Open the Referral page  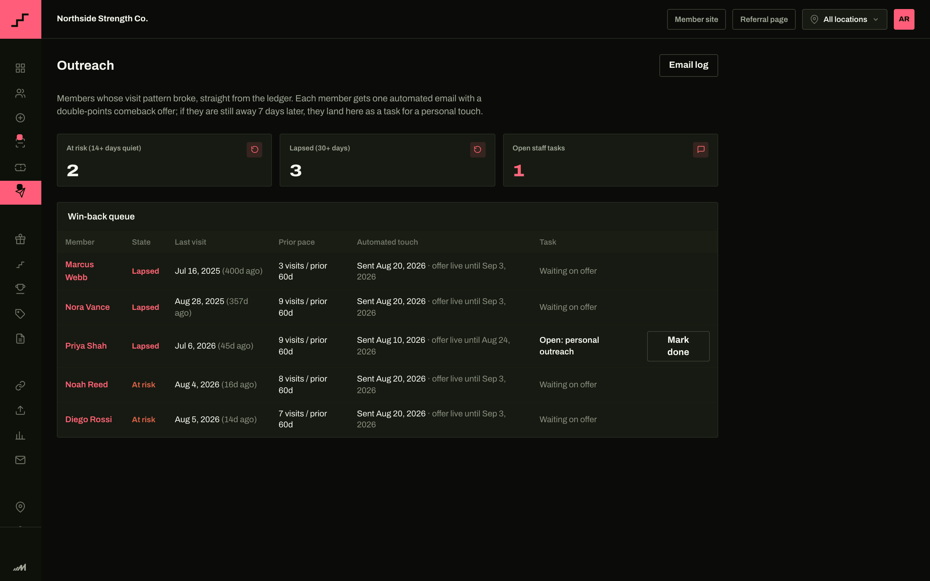click(764, 19)
